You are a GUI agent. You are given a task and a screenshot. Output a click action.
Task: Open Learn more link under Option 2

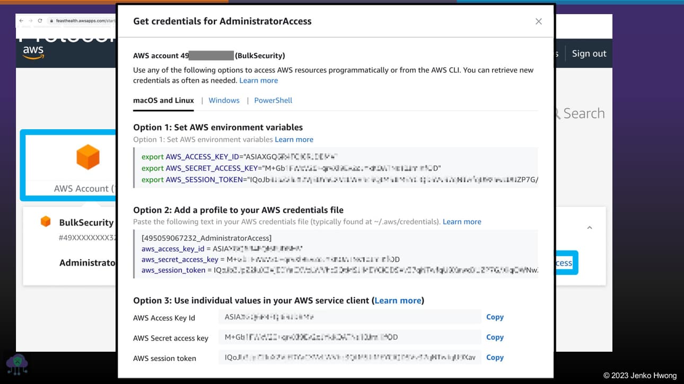(462, 221)
